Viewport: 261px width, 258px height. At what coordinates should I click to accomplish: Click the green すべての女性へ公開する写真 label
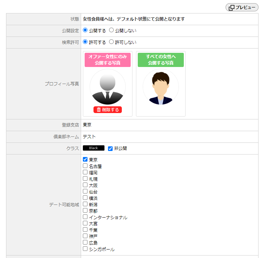click(161, 60)
